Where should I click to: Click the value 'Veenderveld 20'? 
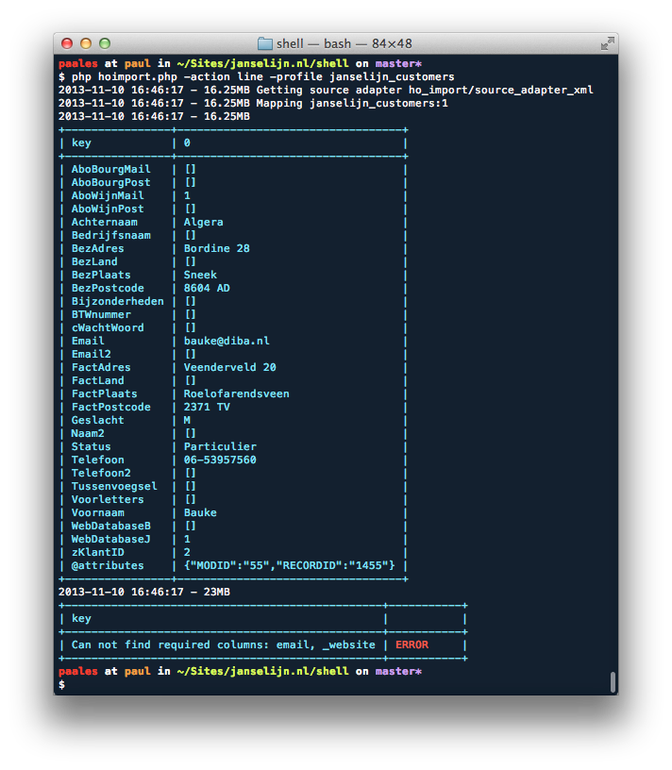click(230, 368)
